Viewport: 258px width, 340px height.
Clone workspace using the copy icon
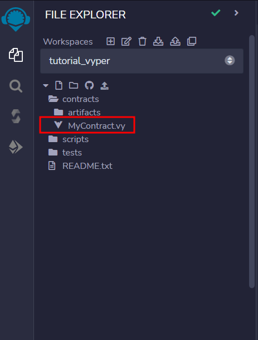tap(192, 41)
